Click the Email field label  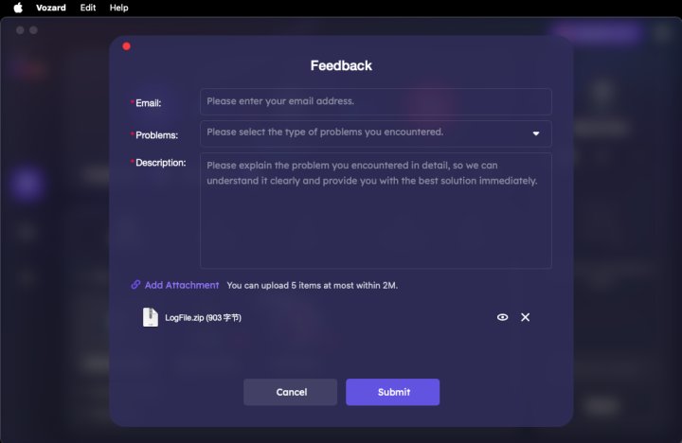[x=149, y=103]
